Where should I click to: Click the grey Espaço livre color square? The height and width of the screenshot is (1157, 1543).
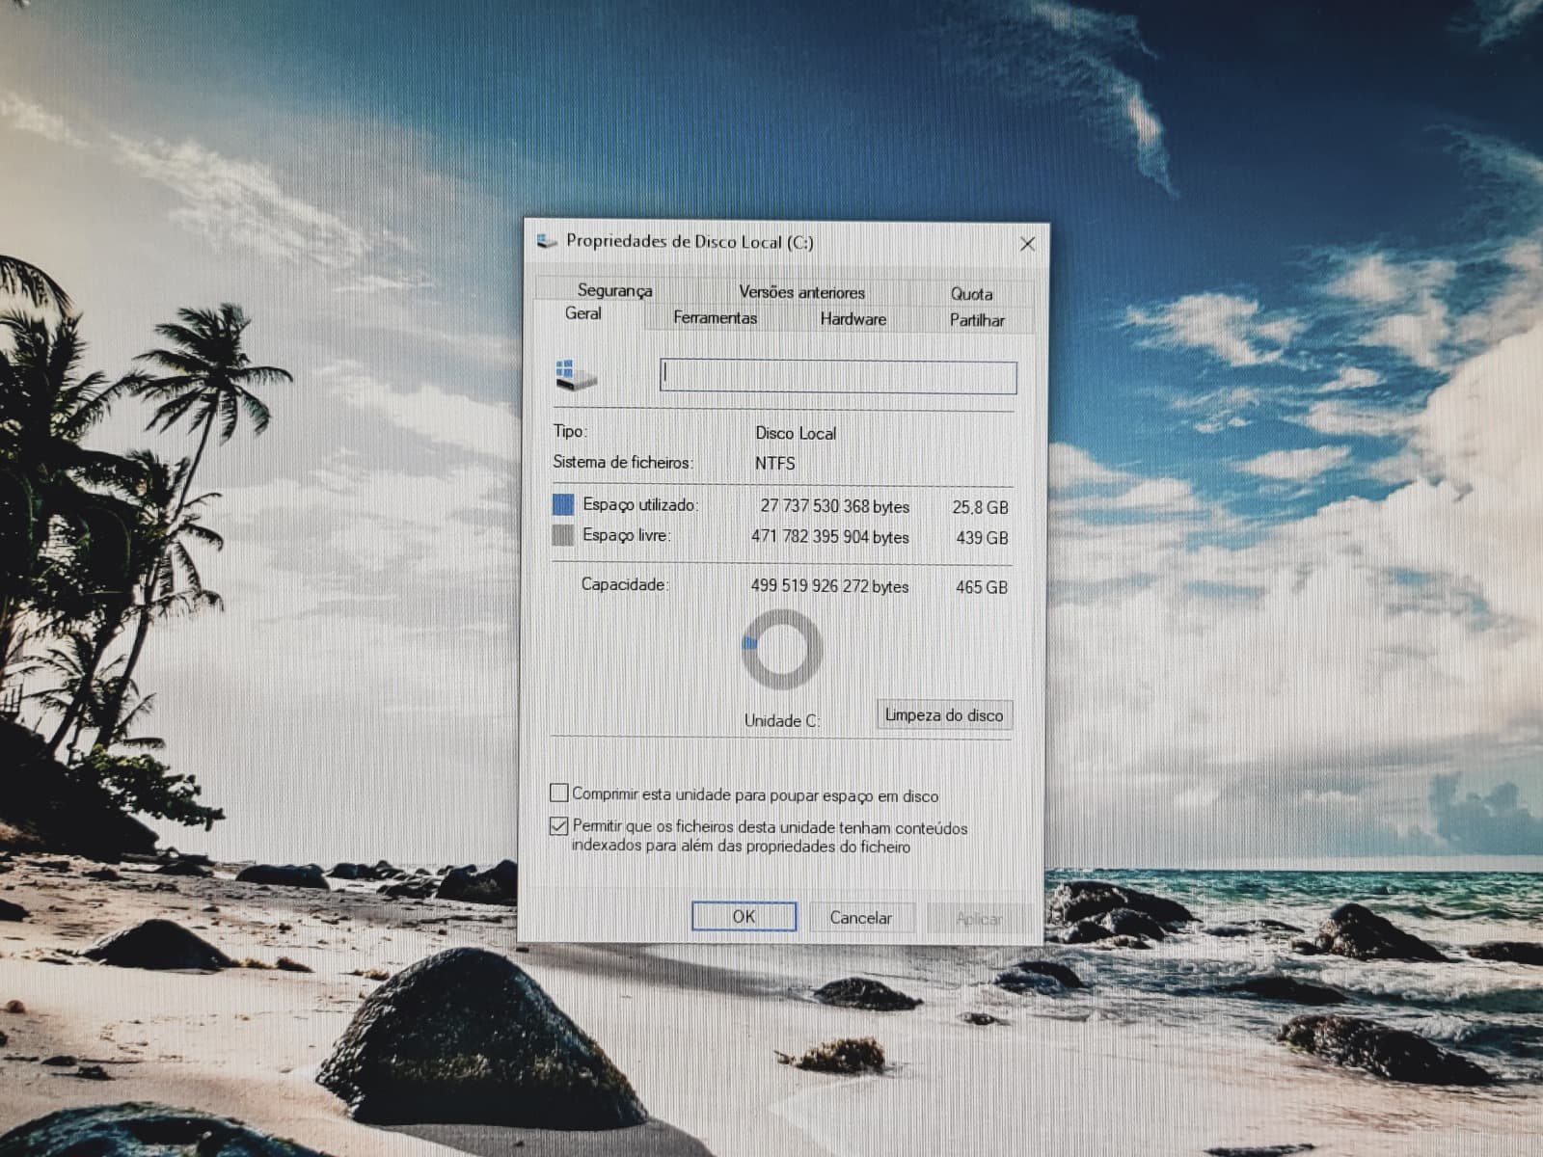pyautogui.click(x=563, y=535)
